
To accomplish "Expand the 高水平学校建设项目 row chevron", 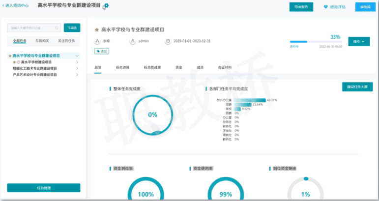I will (77, 62).
